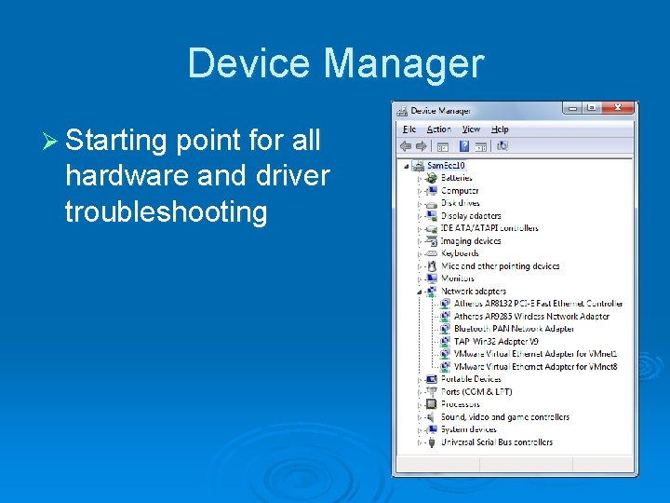Click the Universal Serial Bus controllers icon

pyautogui.click(x=432, y=442)
